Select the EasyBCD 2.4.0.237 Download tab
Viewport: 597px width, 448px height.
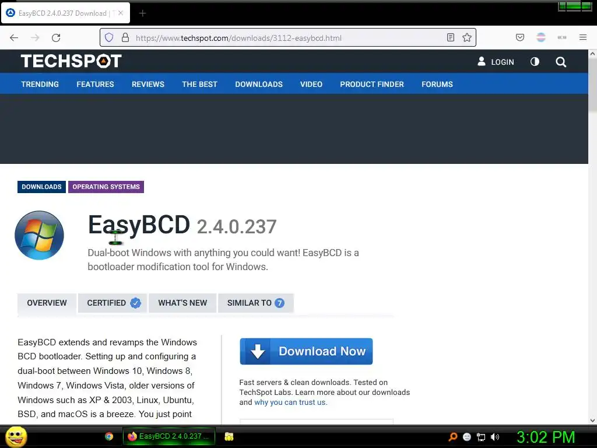pyautogui.click(x=66, y=13)
